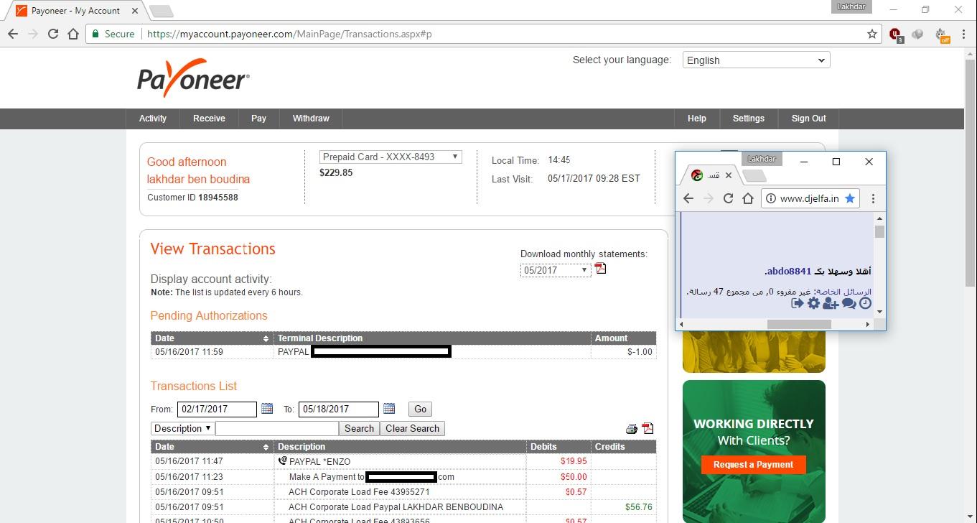Click the Payoneer page vertical scrollbar

(x=970, y=172)
